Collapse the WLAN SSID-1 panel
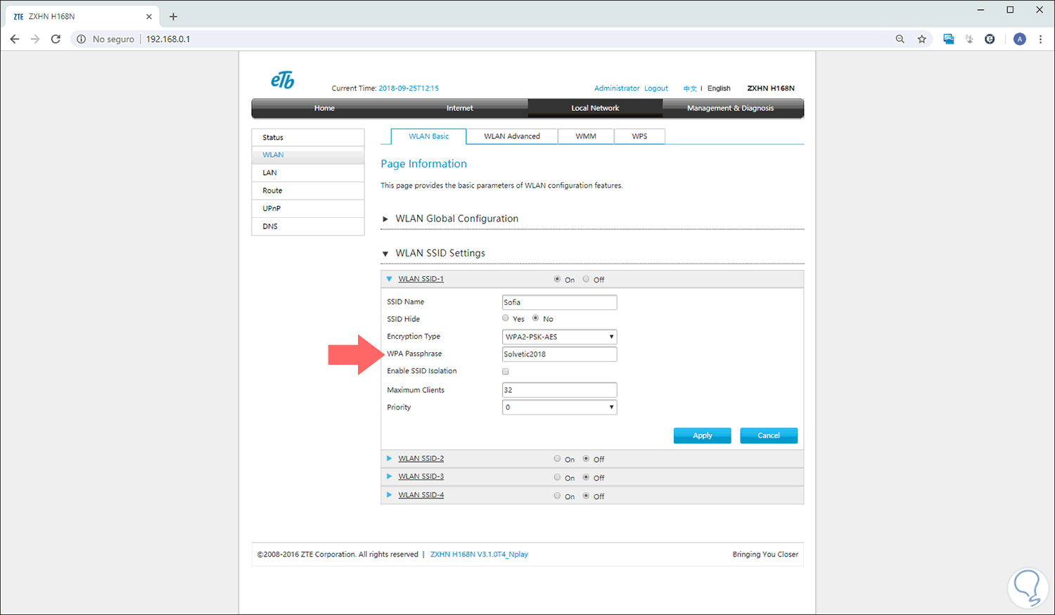The image size is (1055, 615). click(389, 279)
